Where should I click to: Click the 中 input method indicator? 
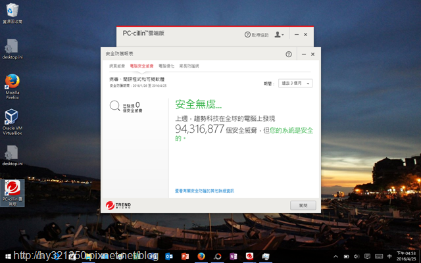(389, 256)
